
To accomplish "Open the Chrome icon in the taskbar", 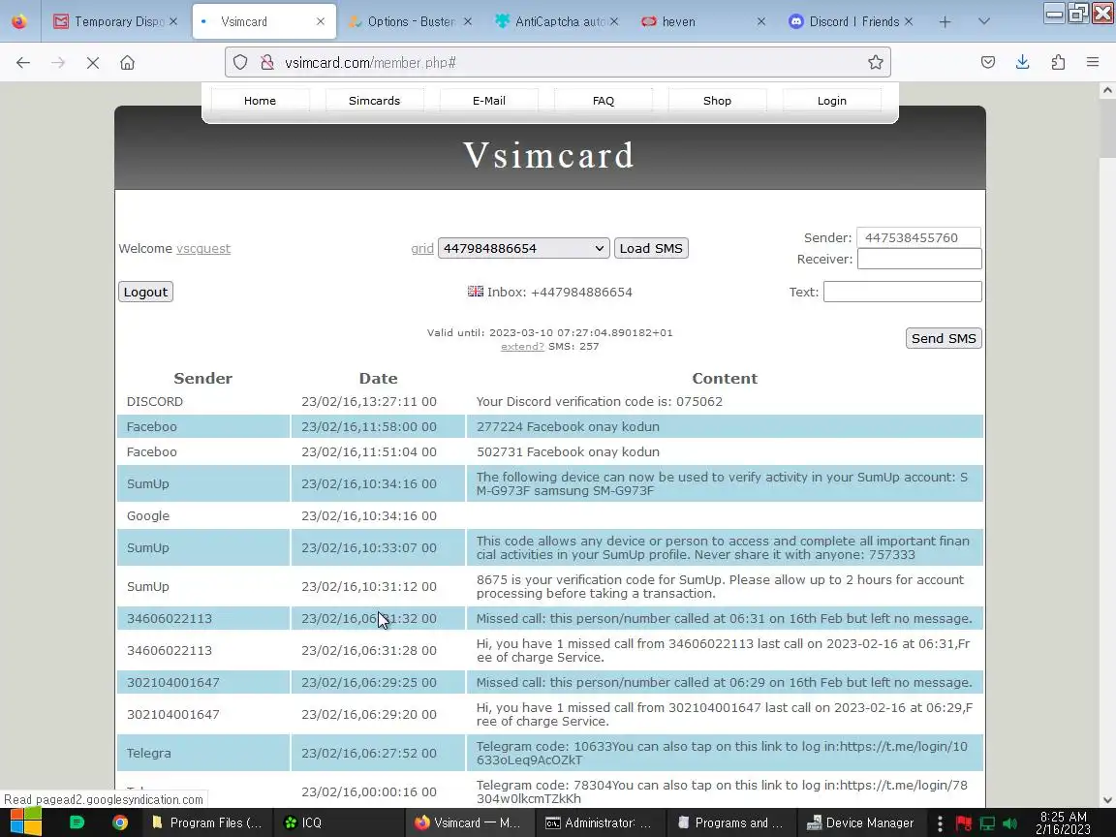I will (119, 822).
